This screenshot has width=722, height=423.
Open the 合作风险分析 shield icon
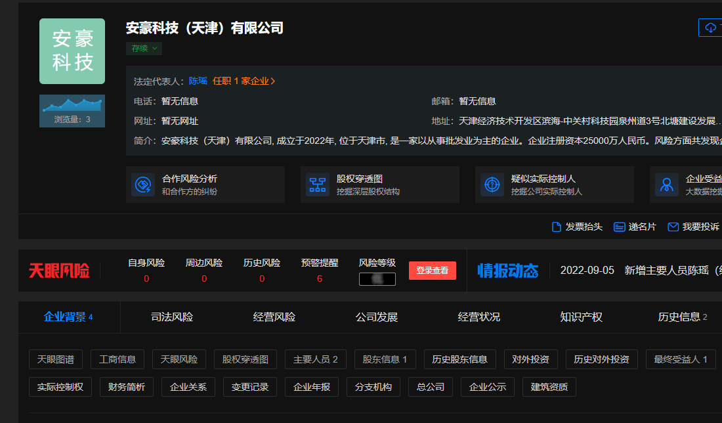tap(142, 185)
